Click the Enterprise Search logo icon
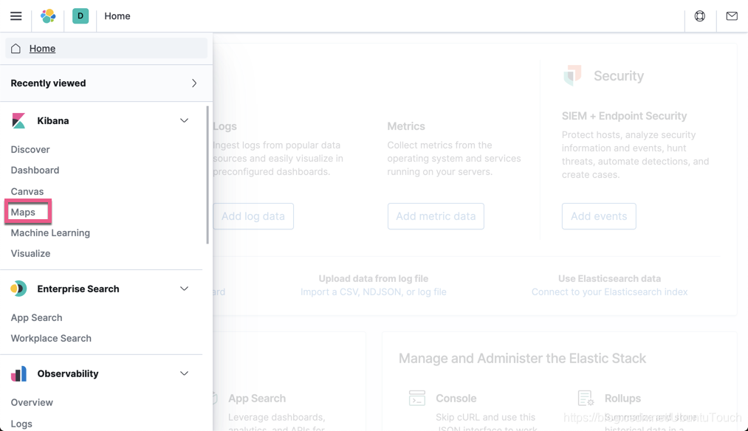The image size is (748, 431). coord(18,289)
